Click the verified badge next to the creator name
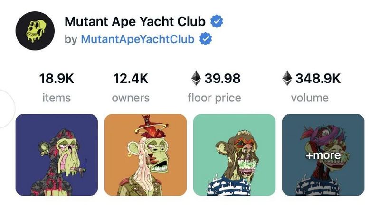 (206, 39)
